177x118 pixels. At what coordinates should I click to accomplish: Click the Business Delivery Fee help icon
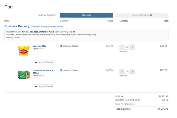tap(139, 100)
